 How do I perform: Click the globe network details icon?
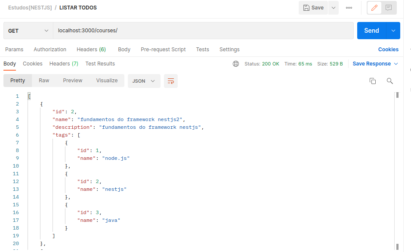click(236, 63)
